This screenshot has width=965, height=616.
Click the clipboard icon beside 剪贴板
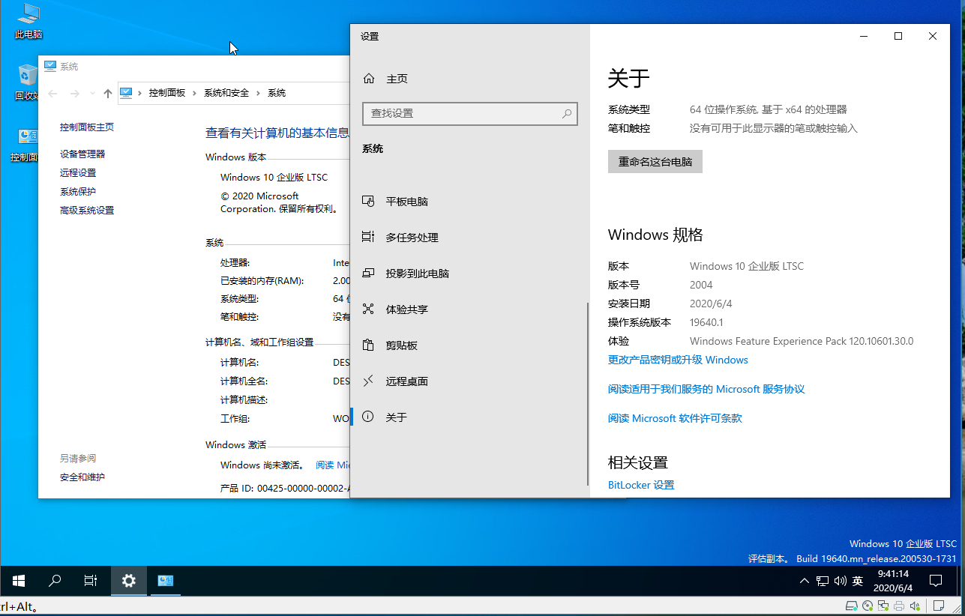[x=368, y=345]
